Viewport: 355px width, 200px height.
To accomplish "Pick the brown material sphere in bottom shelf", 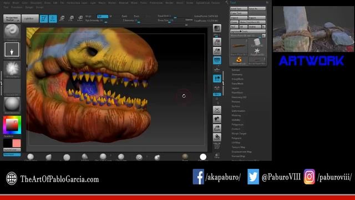I will (x=185, y=157).
